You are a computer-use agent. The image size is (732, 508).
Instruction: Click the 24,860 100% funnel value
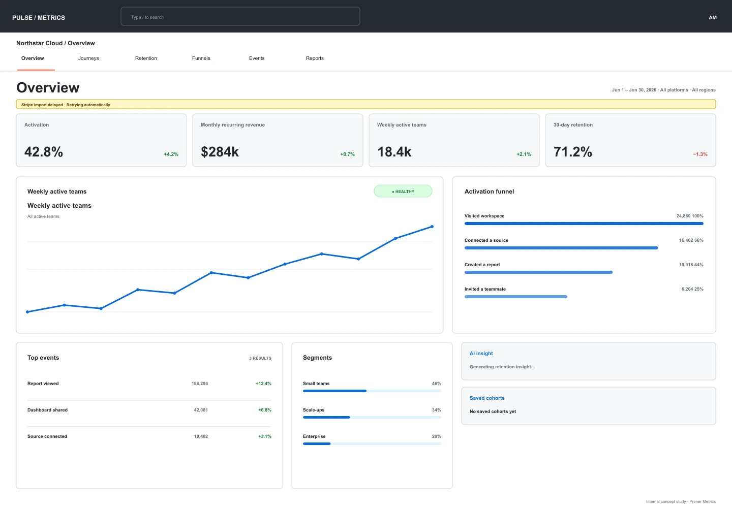click(x=690, y=216)
